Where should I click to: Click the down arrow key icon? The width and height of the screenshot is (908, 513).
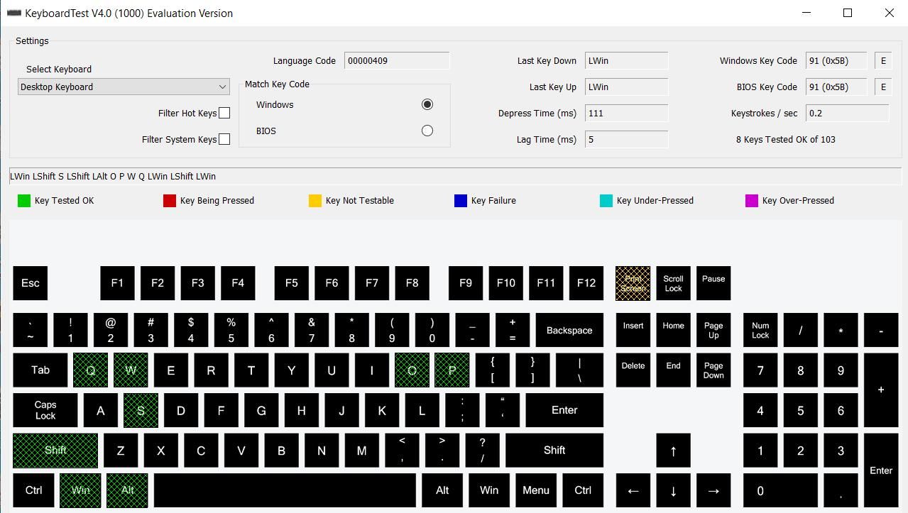point(673,490)
